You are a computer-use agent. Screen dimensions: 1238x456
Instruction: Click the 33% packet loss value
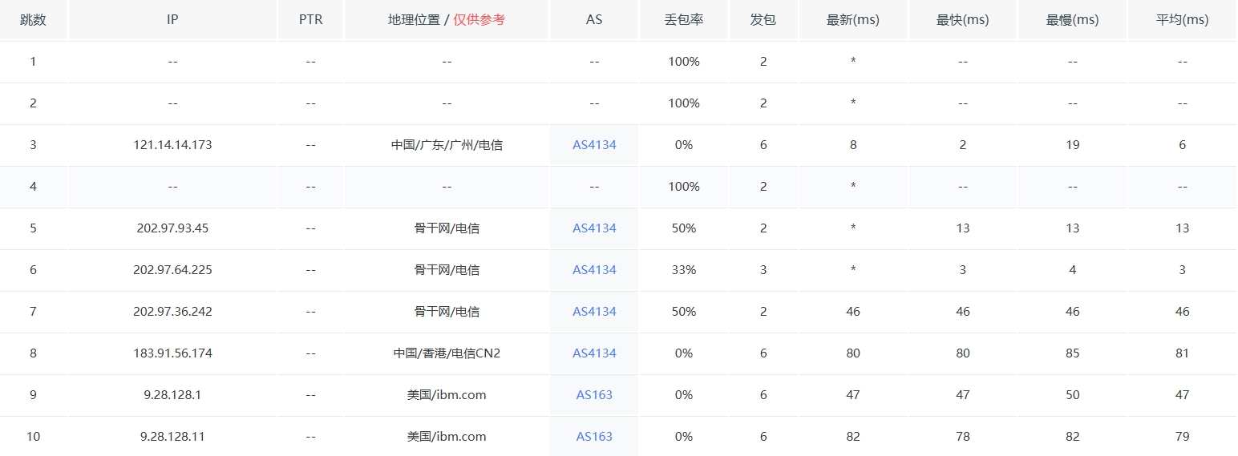click(x=684, y=270)
